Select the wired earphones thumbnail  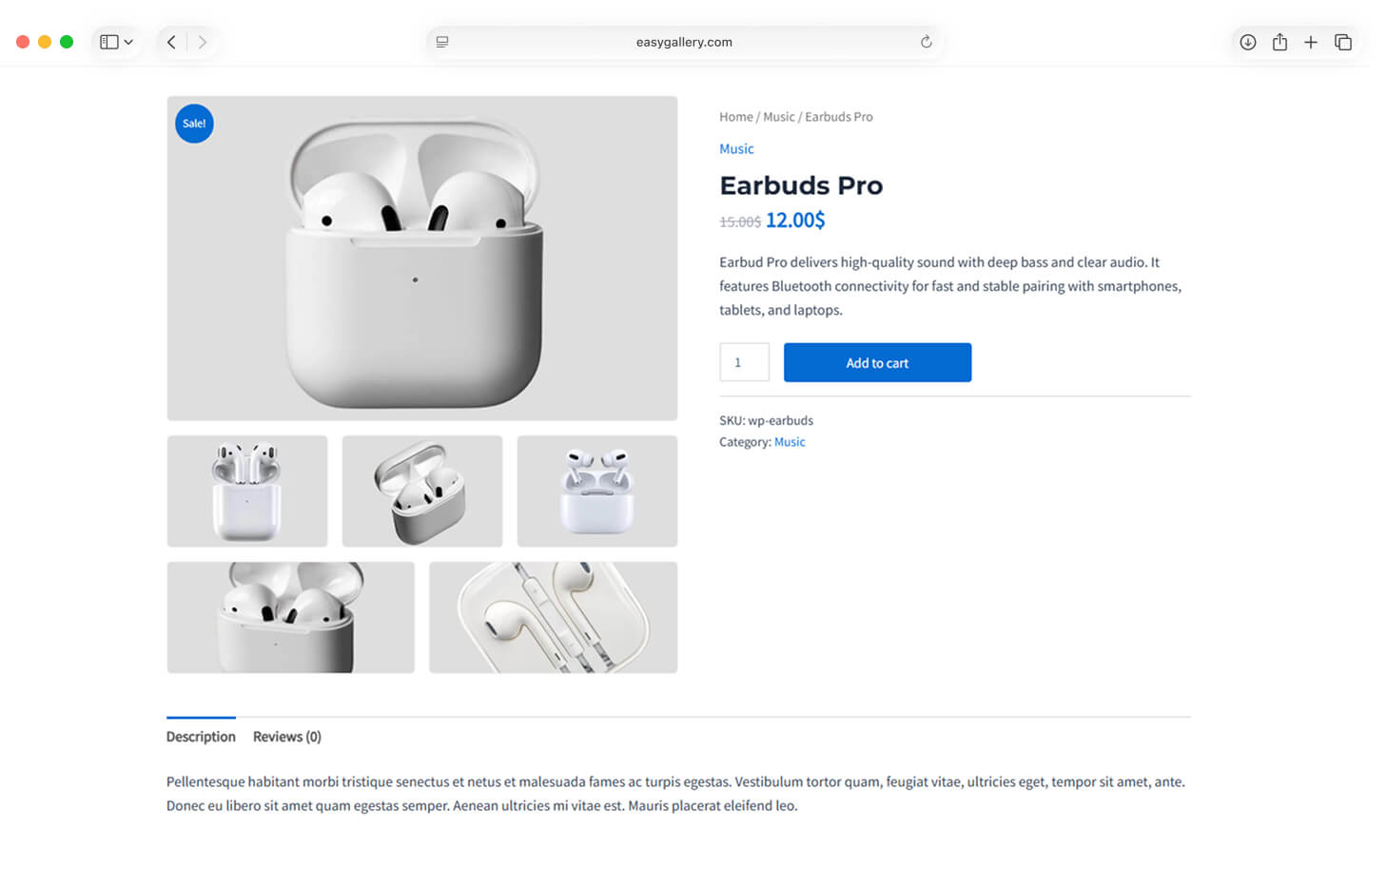[553, 618]
